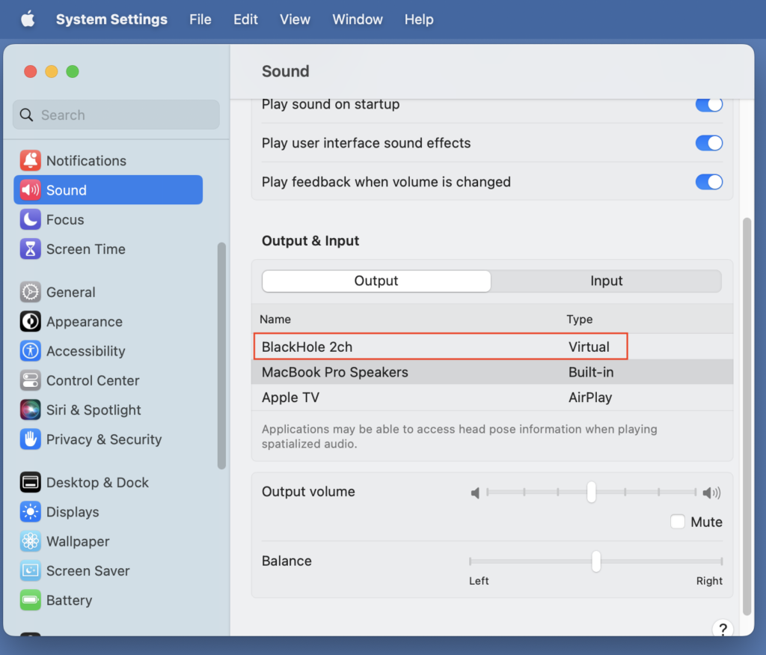Select MacBook Pro Speakers output device
This screenshot has width=766, height=655.
(x=492, y=372)
